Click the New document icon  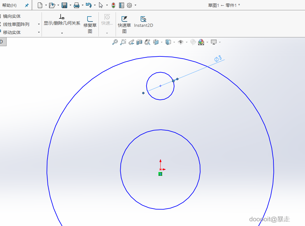pos(40,5)
